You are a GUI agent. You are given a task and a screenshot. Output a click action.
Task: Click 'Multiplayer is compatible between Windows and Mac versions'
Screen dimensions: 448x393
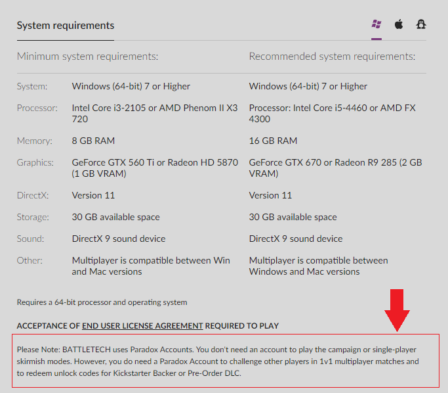(x=318, y=266)
